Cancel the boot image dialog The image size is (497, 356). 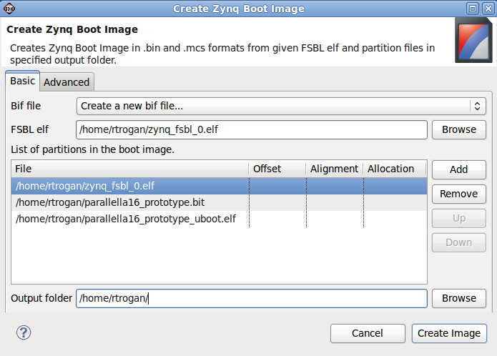point(368,333)
